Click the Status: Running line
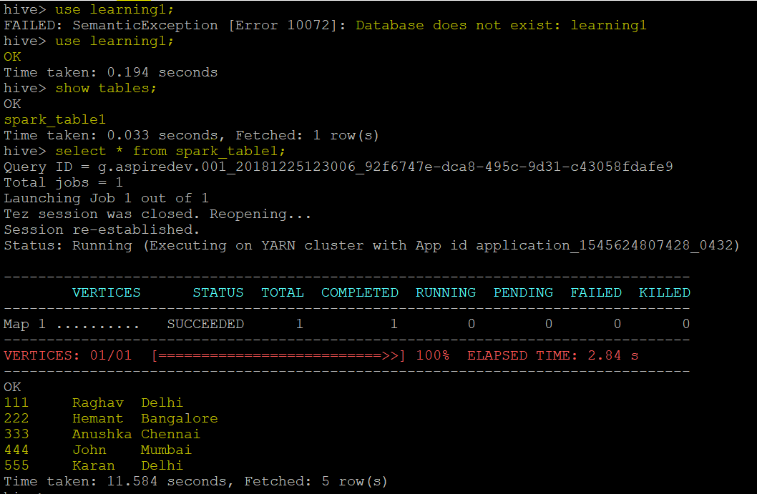Viewport: 757px width, 494px height. tap(107, 245)
